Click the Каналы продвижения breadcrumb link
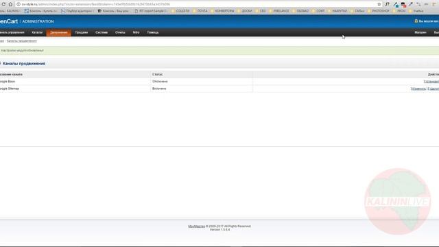Image resolution: width=439 pixels, height=247 pixels. [21, 41]
